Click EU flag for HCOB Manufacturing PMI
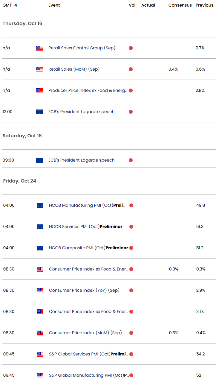Screen dimensions: 216x380 pos(40,205)
